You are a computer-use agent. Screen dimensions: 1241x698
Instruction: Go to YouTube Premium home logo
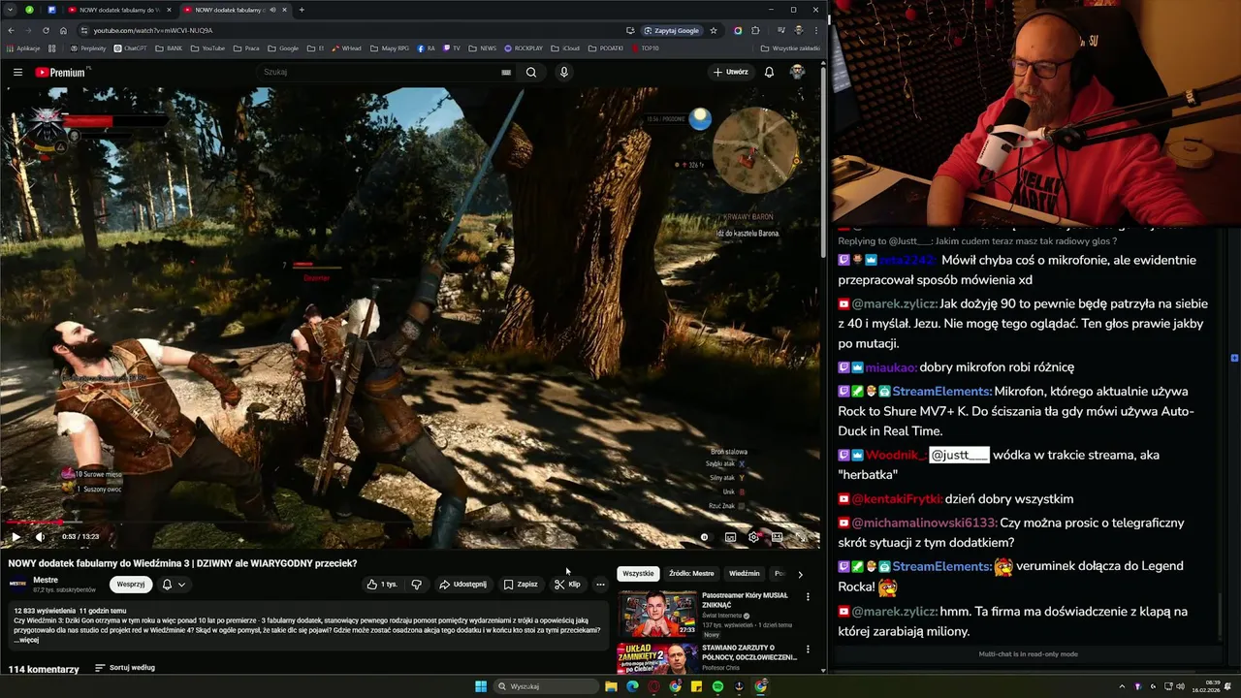(60, 72)
